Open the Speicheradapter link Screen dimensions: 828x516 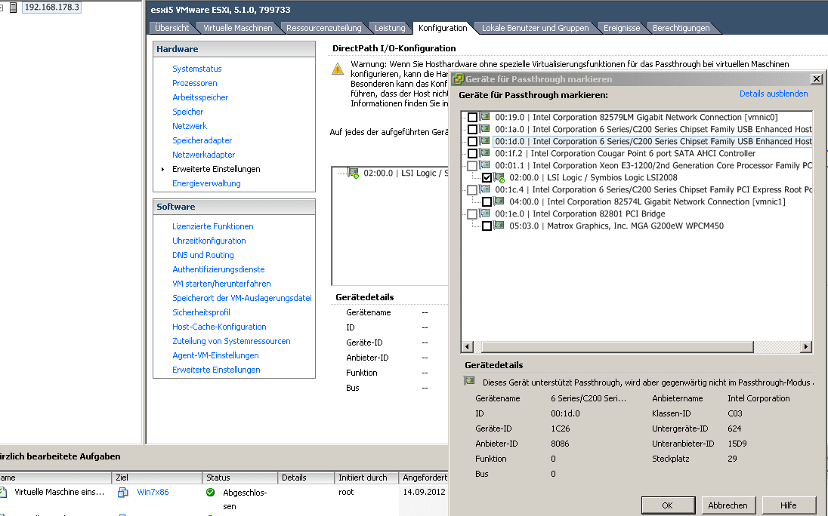coord(202,140)
